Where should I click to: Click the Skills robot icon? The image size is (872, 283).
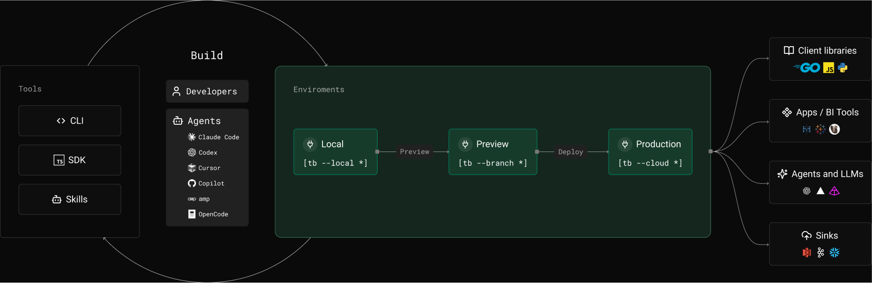coord(57,199)
